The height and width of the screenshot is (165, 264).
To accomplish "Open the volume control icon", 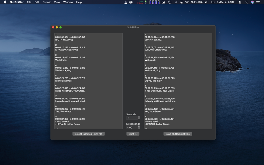I will click(x=206, y=2).
